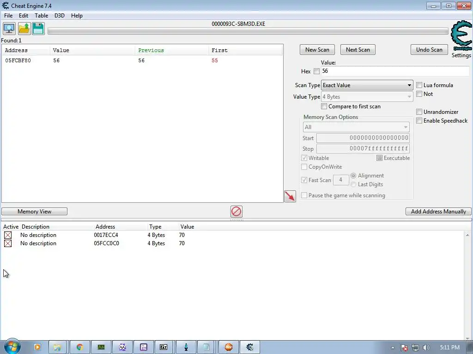
Task: Open the Value Type dropdown
Action: (367, 97)
